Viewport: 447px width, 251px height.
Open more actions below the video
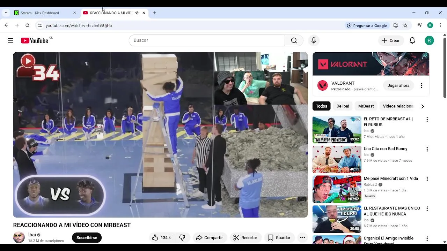tap(302, 238)
